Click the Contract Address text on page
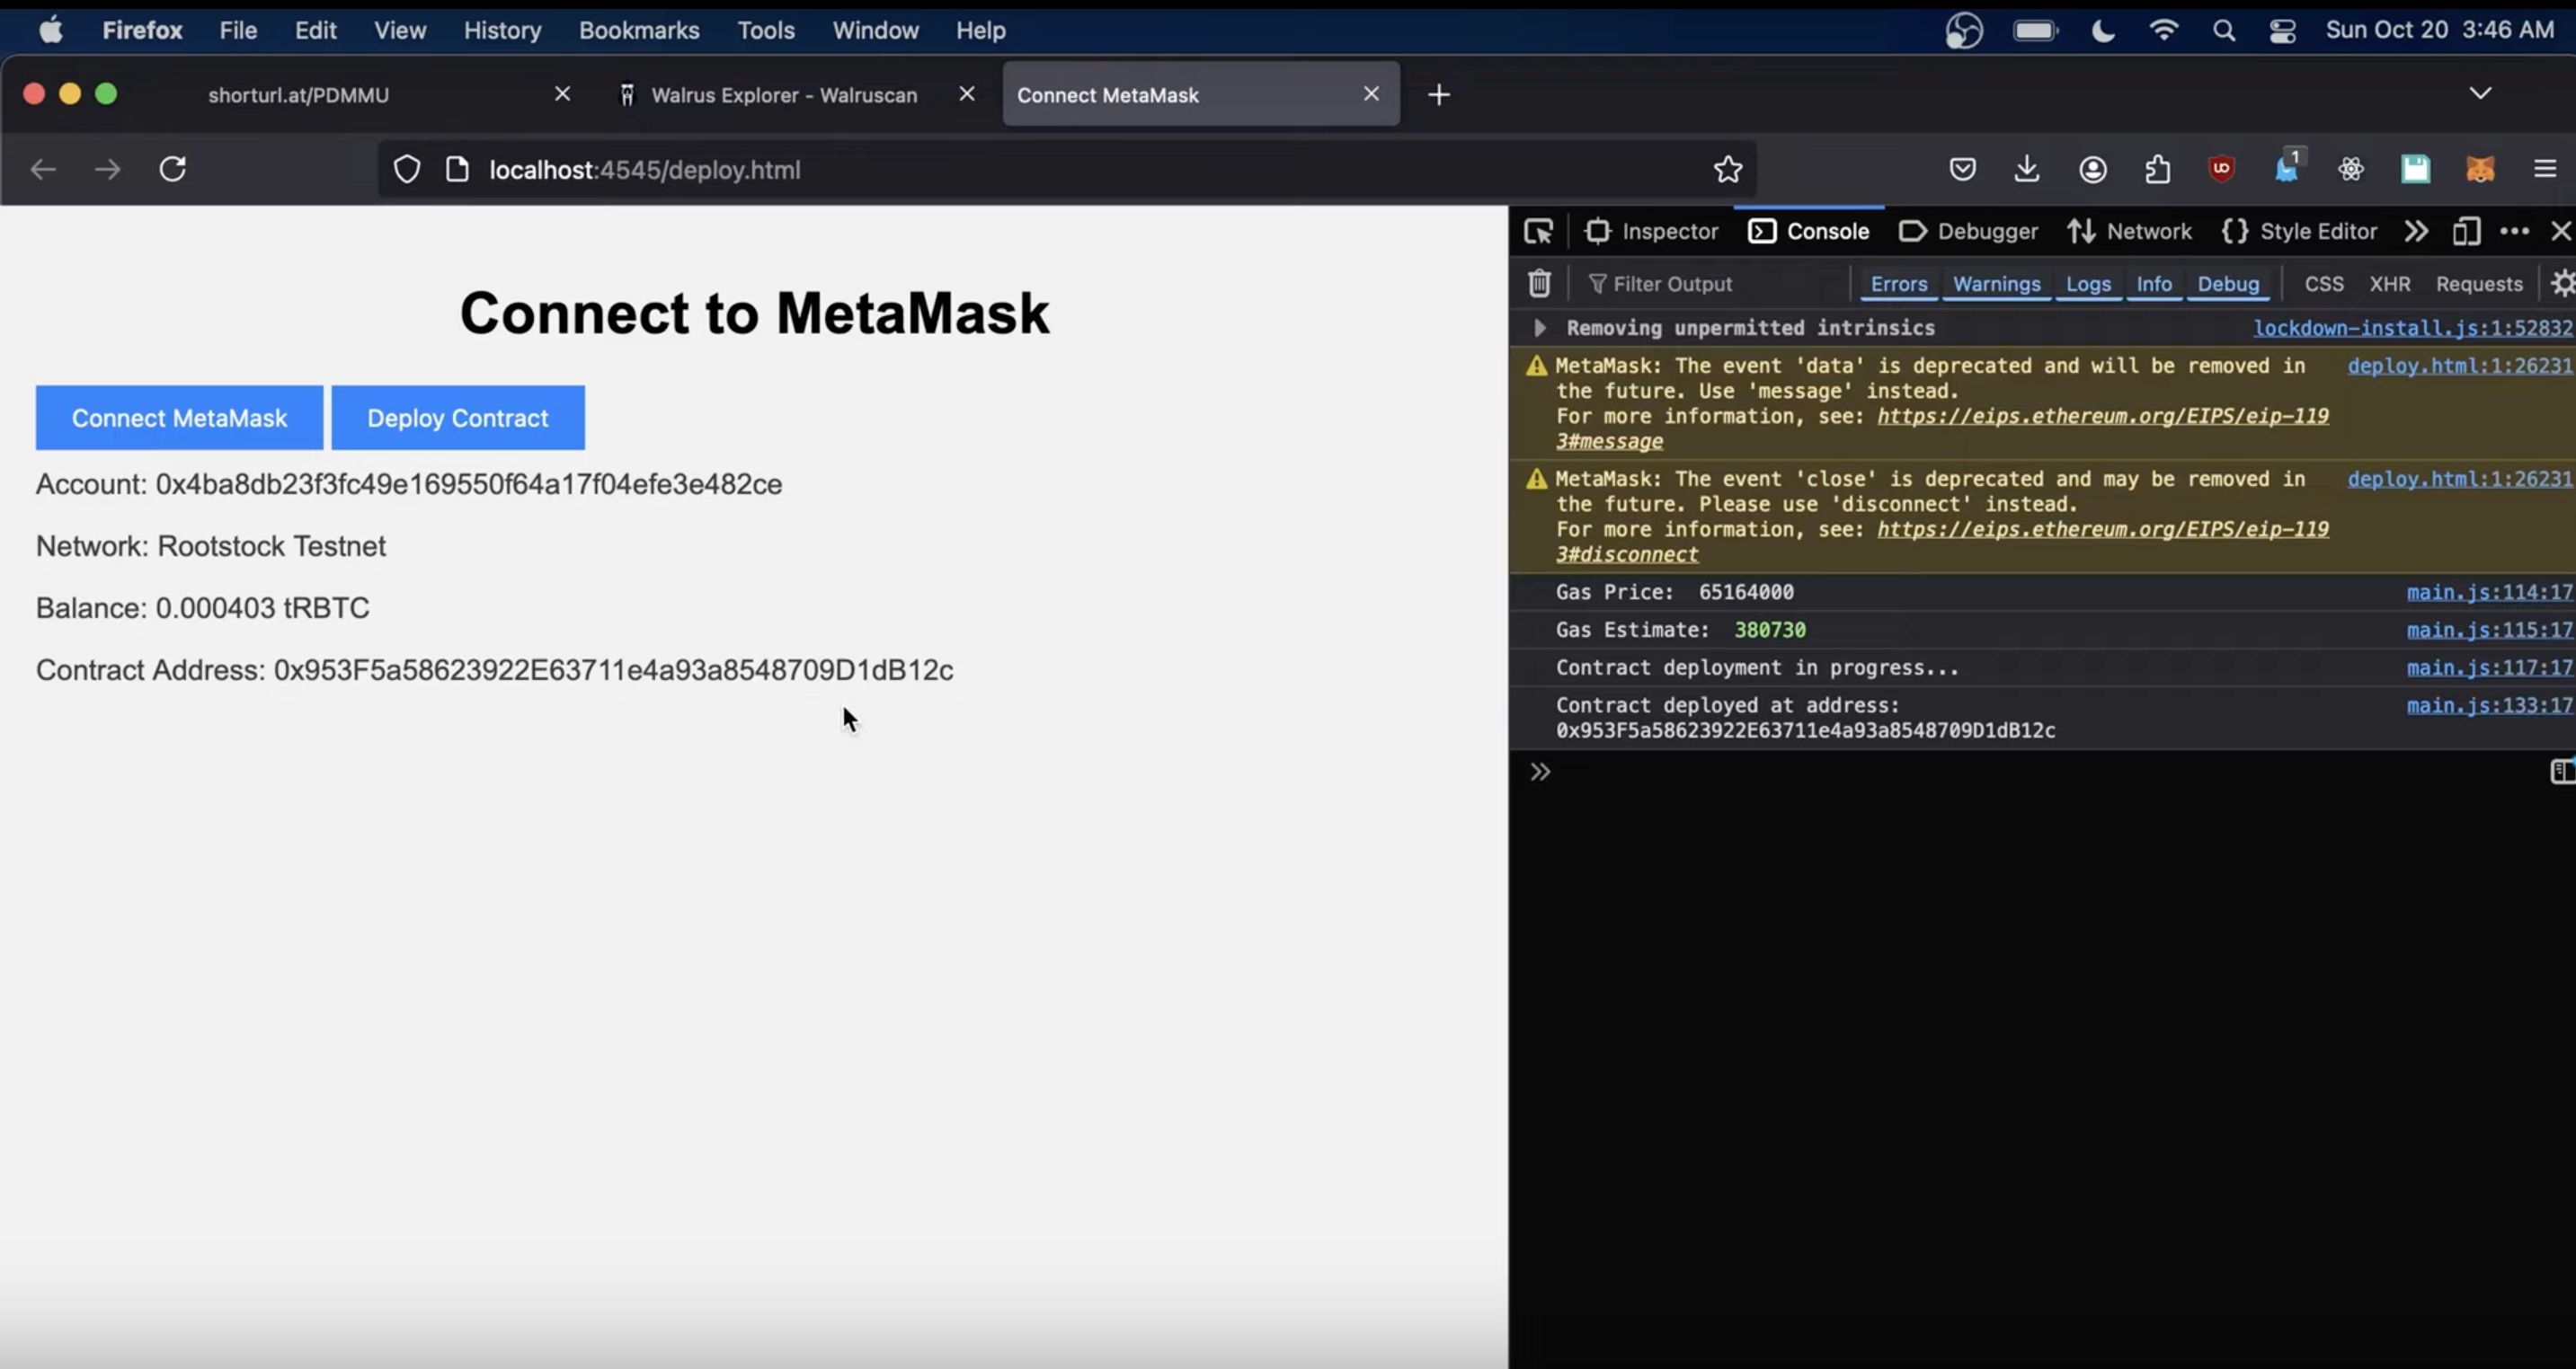 494,669
